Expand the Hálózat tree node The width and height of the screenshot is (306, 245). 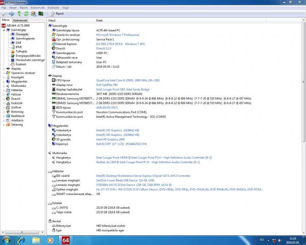[x=4, y=95]
